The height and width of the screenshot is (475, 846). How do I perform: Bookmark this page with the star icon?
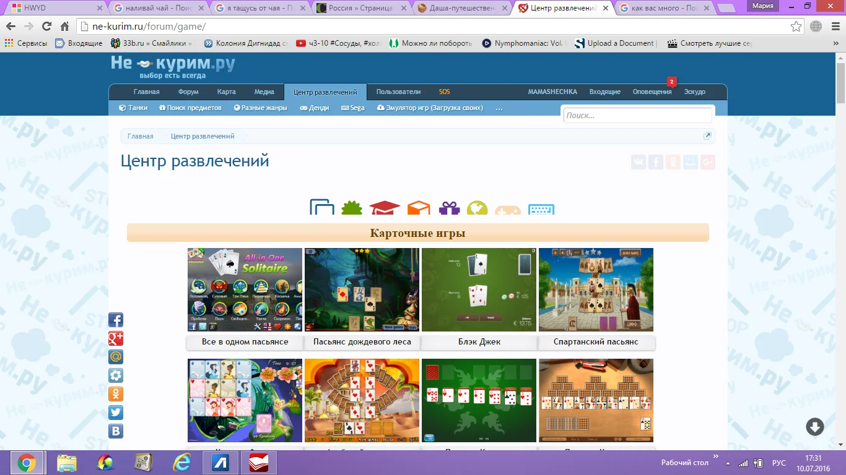[x=796, y=27]
